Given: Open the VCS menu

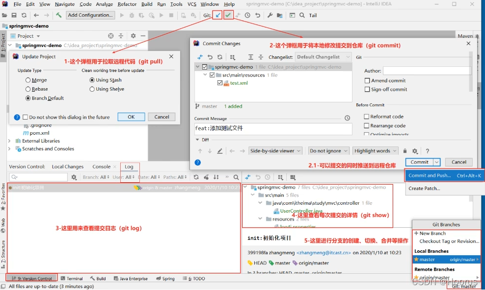Looking at the screenshot, I should (x=192, y=4).
